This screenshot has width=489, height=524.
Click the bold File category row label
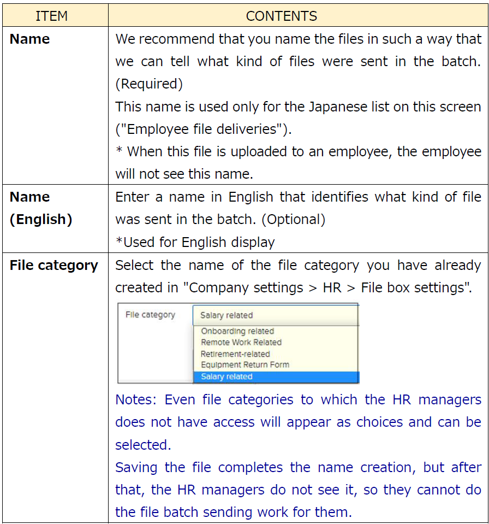point(53,266)
